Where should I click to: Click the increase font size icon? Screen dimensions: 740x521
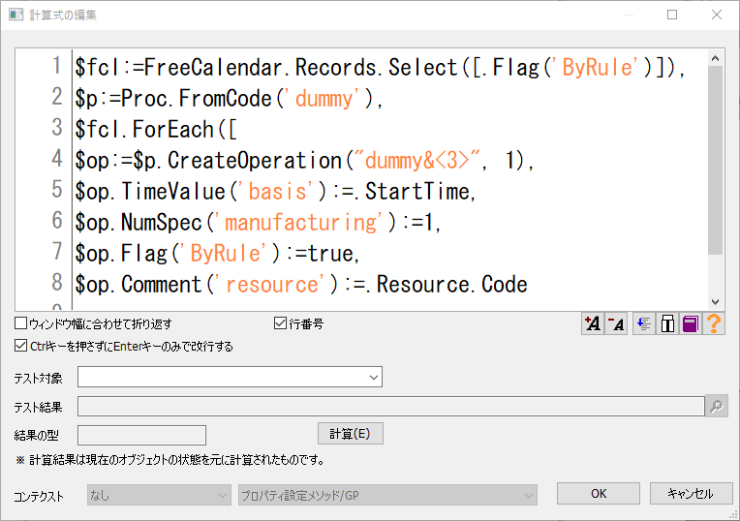[x=592, y=324]
